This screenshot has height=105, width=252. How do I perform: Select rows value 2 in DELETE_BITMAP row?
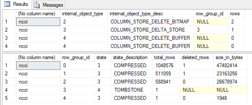[236, 22]
